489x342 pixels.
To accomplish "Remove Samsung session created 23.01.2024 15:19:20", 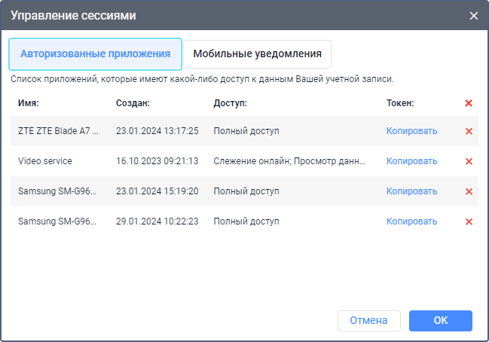I will (469, 191).
